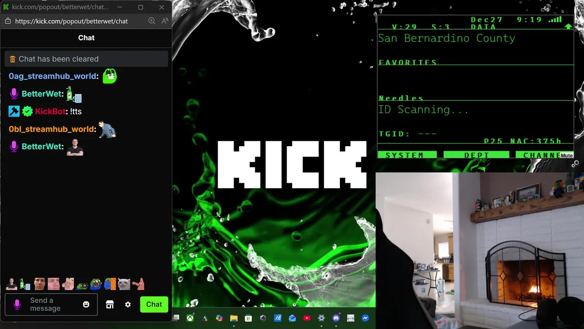Click KickBot's blue moderator hammer badge
This screenshot has width=584, height=329.
[14, 111]
